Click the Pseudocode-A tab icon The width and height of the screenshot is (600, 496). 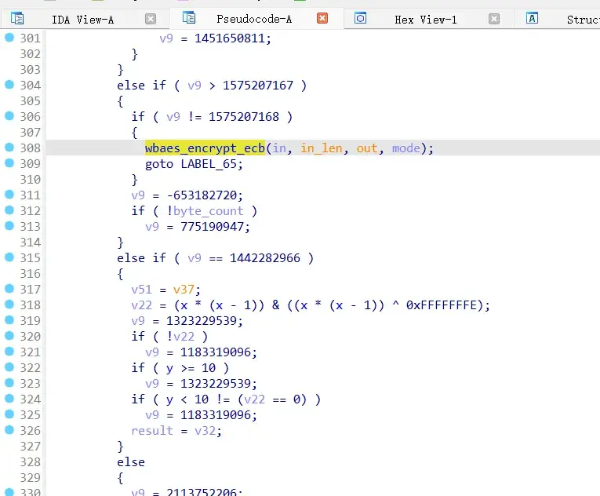point(189,17)
